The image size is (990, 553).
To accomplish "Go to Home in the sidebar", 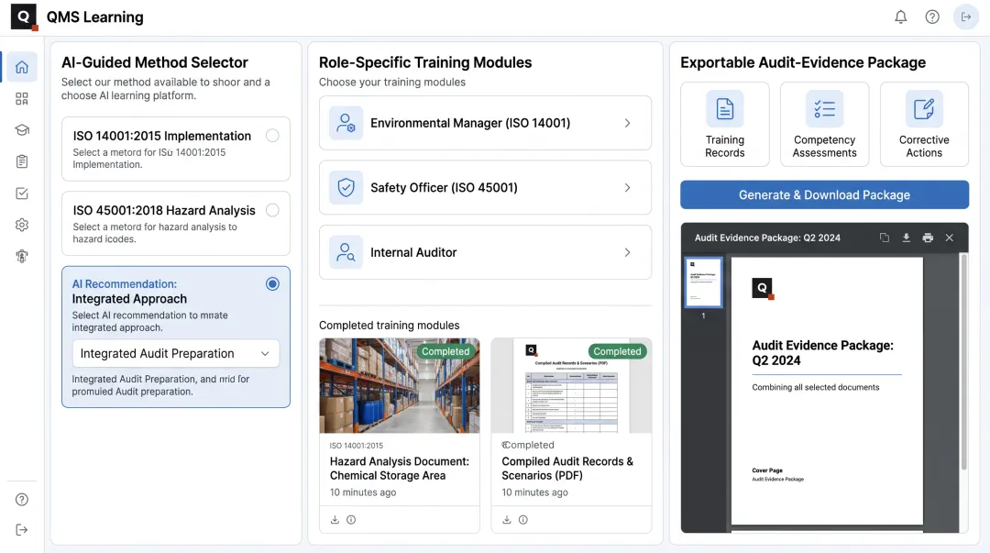I will pos(22,67).
